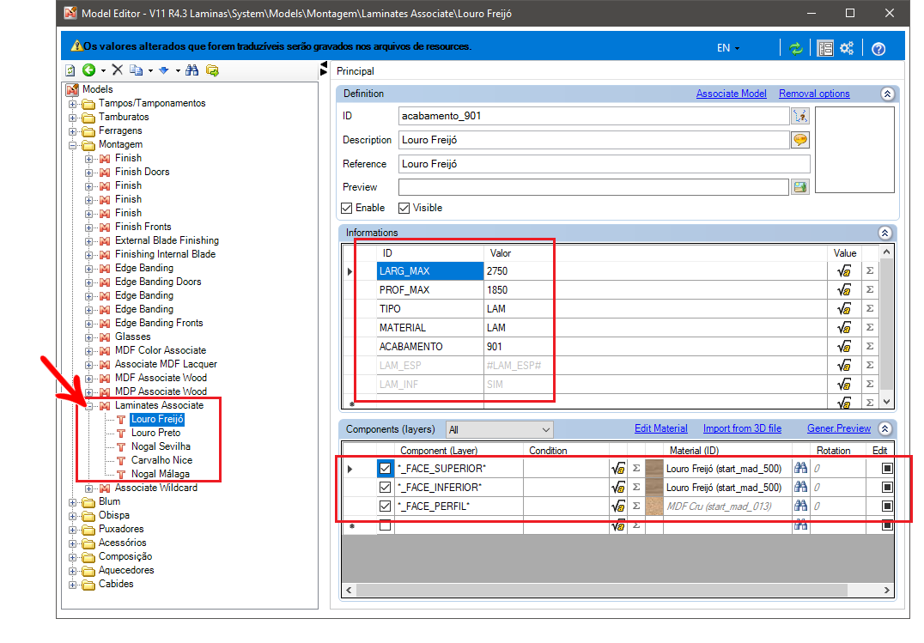Select Carvalho Nice in the model tree
This screenshot has height=643, width=924.
(161, 460)
